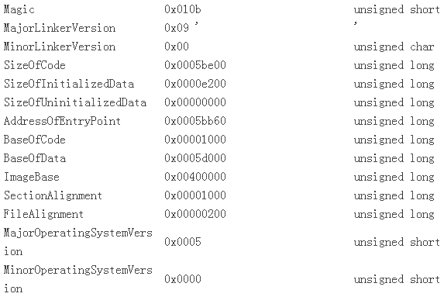Click the AddressOfEntryPoint field name
Image resolution: width=444 pixels, height=297 pixels.
(x=62, y=121)
